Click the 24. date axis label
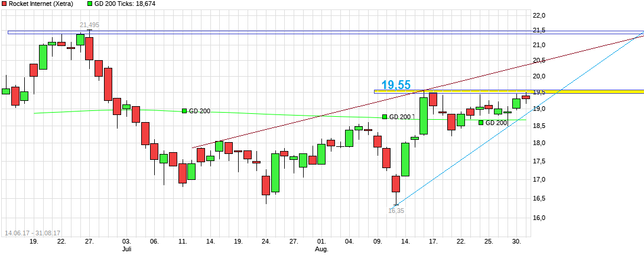This screenshot has height=256, width=644. 266,242
